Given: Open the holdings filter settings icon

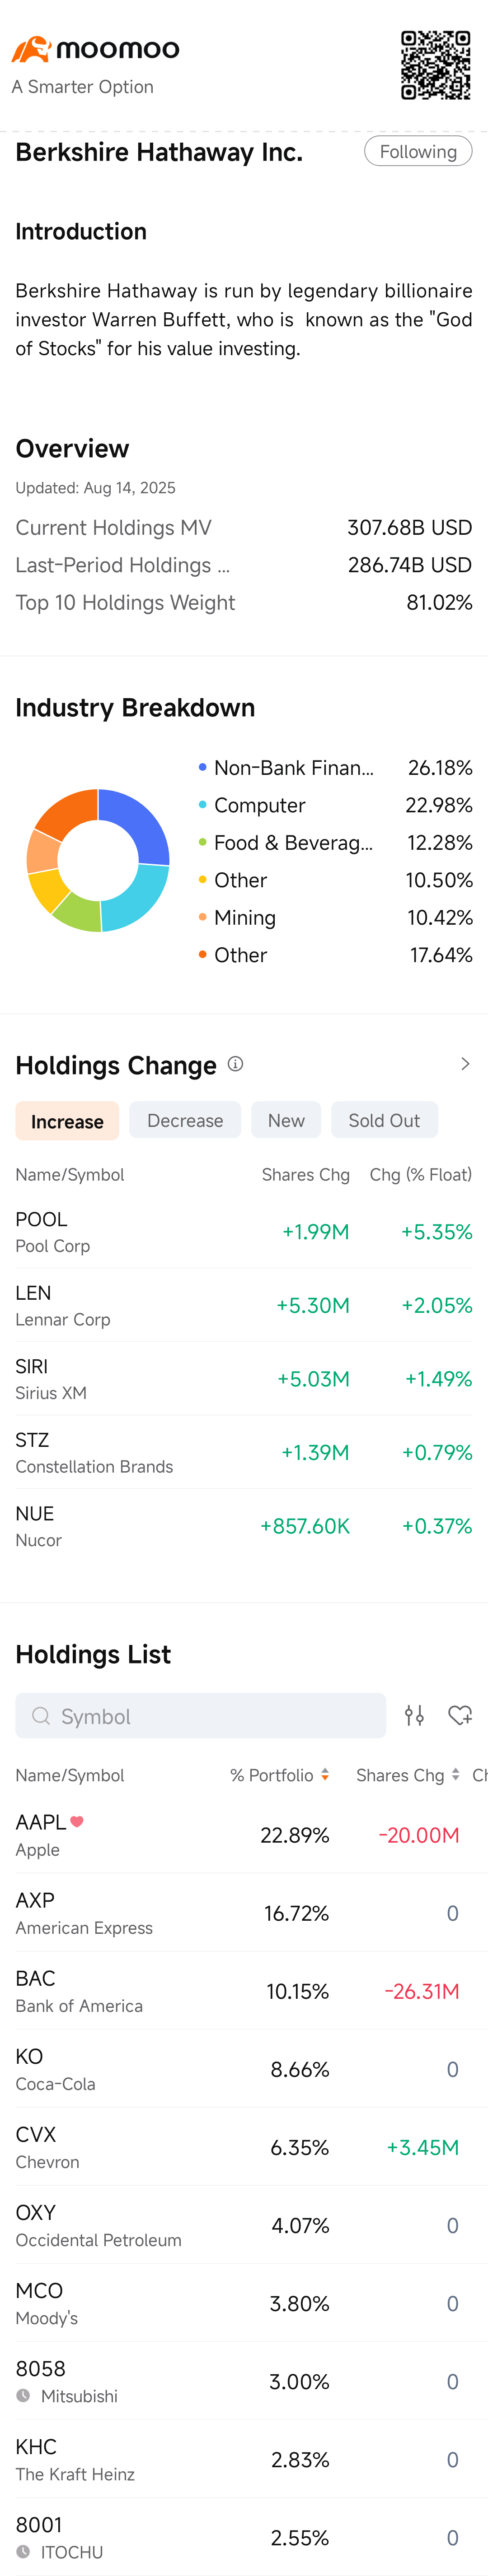Looking at the screenshot, I should [x=414, y=1716].
